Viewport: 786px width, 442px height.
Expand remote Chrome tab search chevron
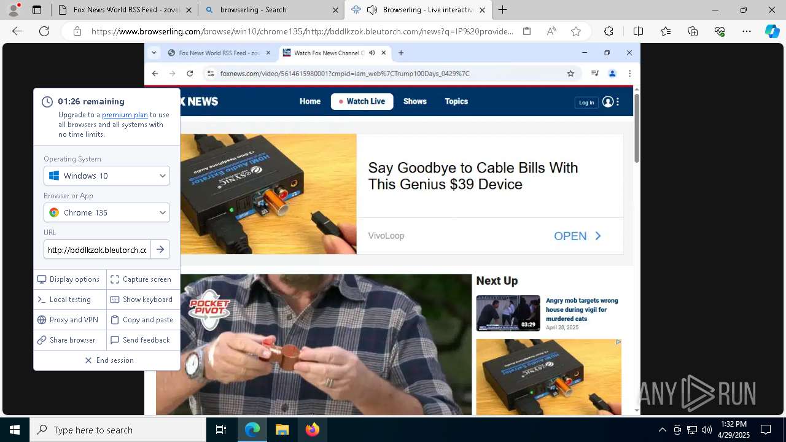coord(154,53)
